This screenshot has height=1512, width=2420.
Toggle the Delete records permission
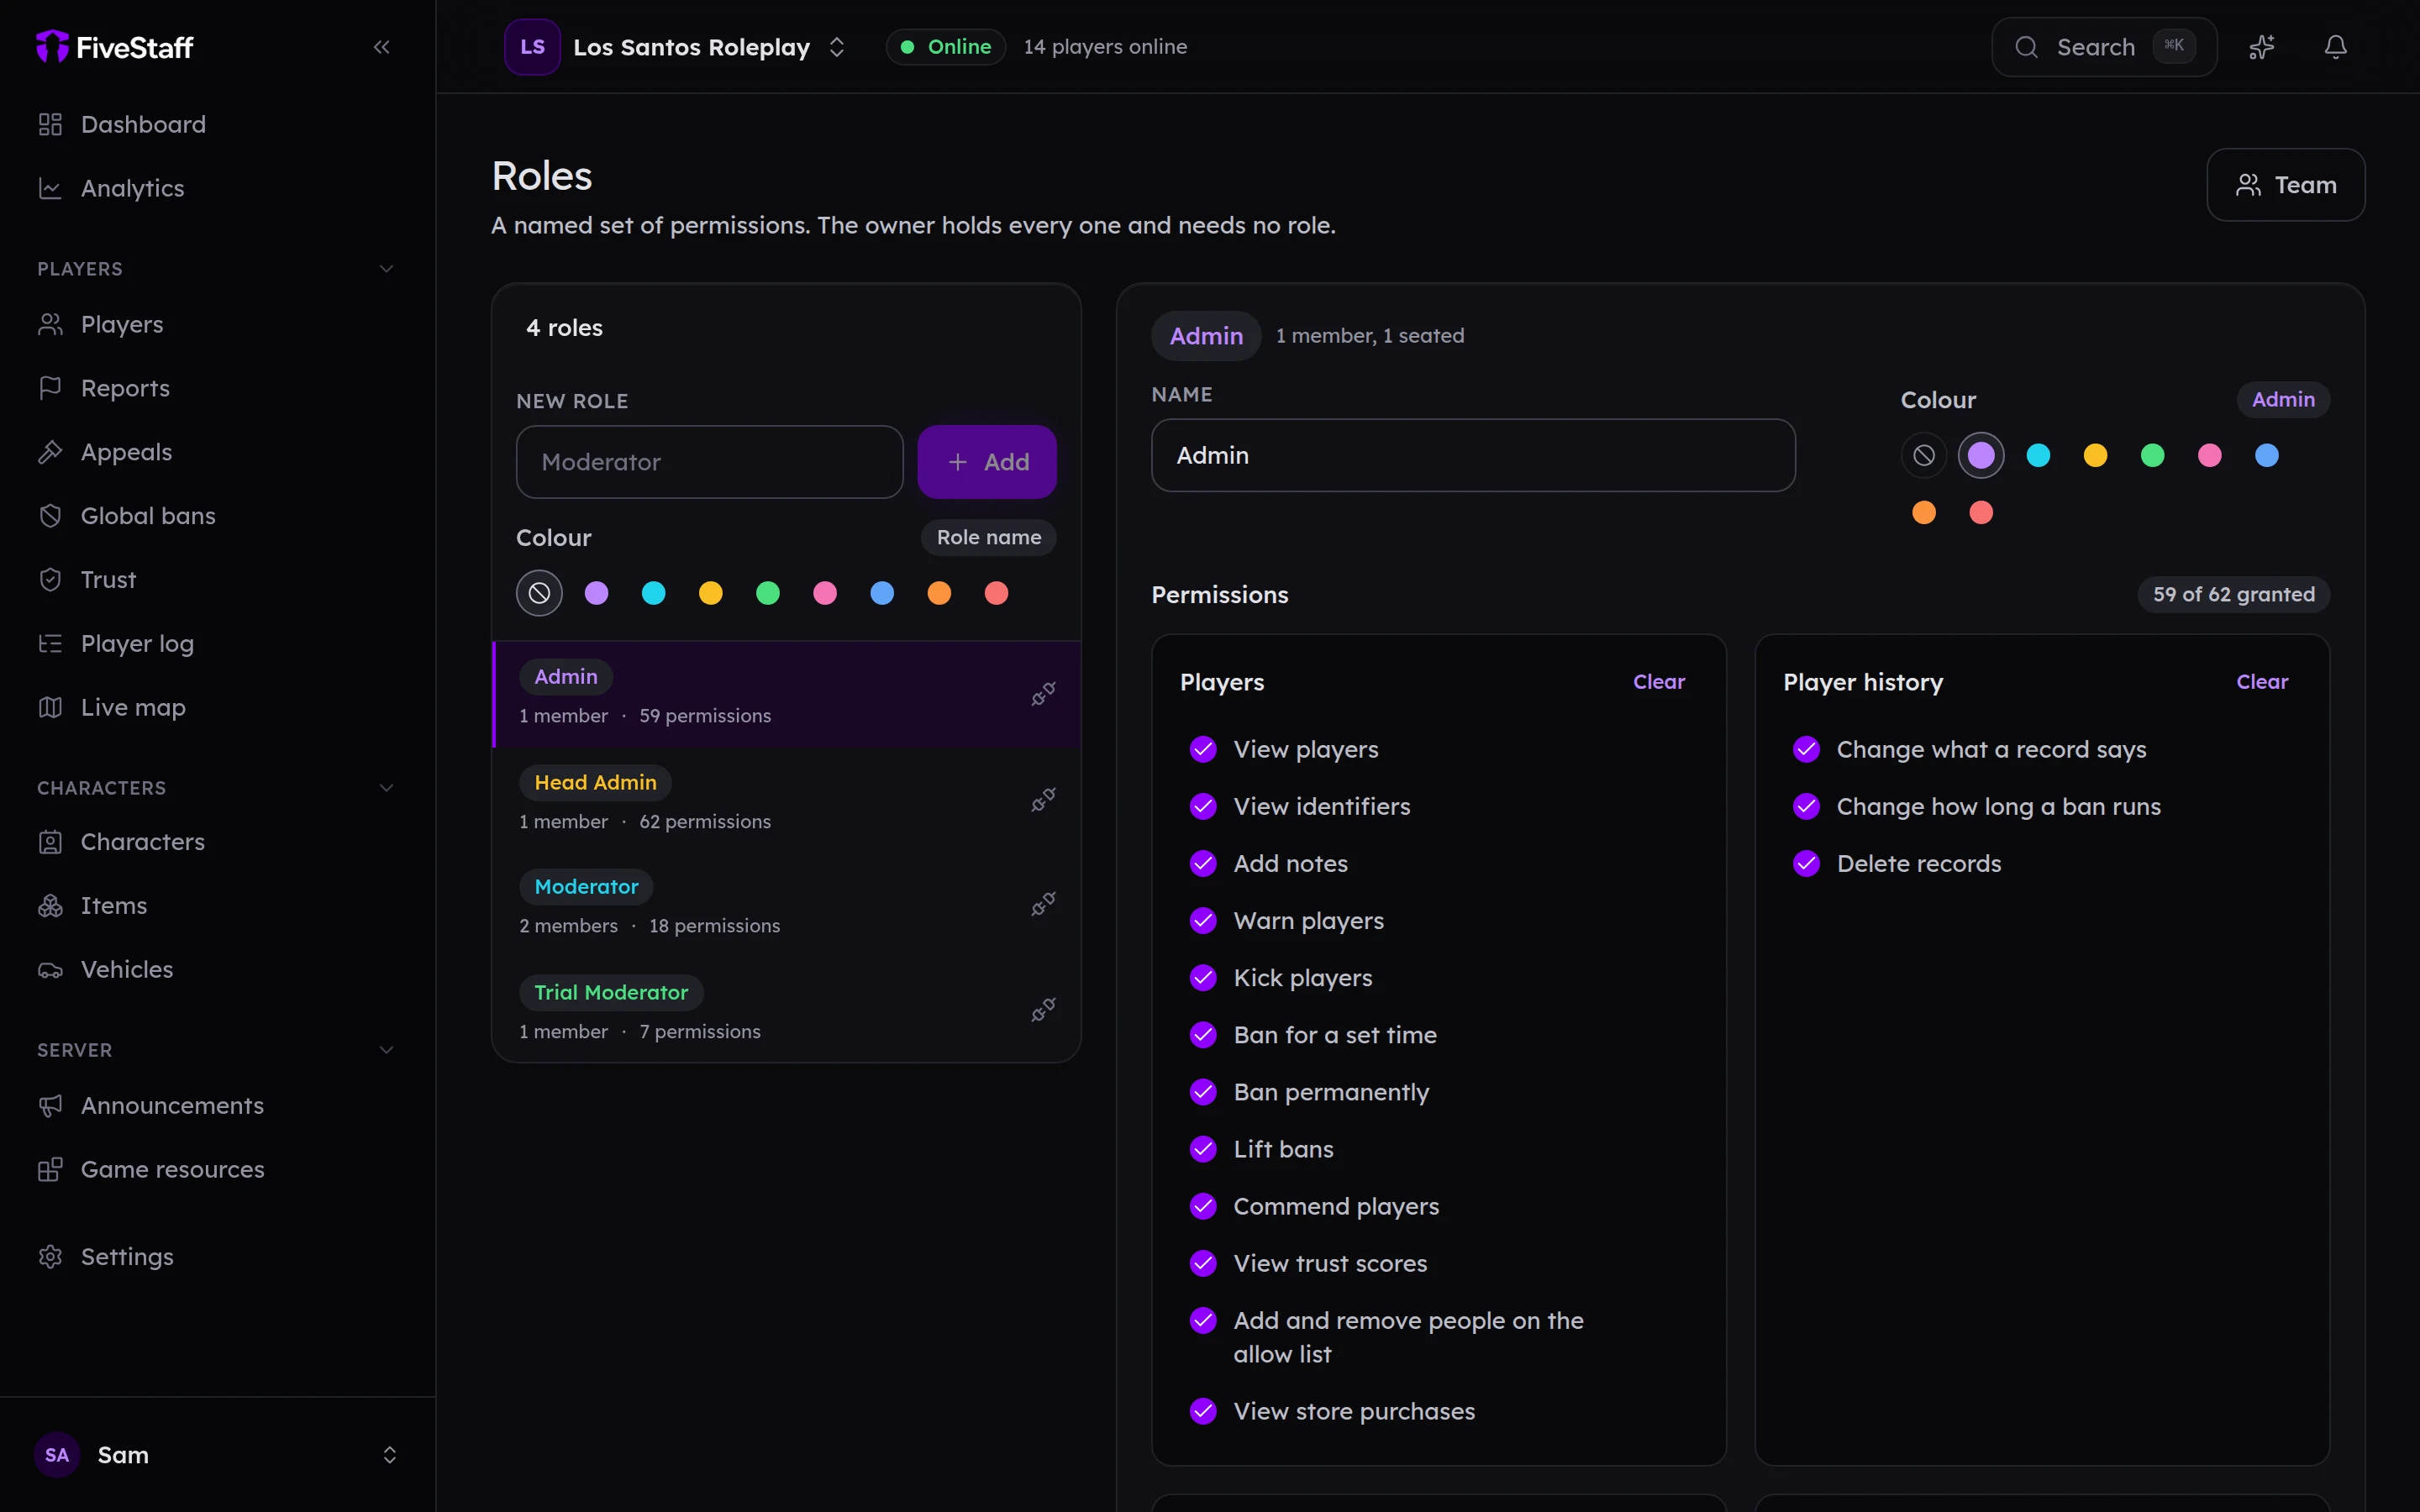(1806, 863)
